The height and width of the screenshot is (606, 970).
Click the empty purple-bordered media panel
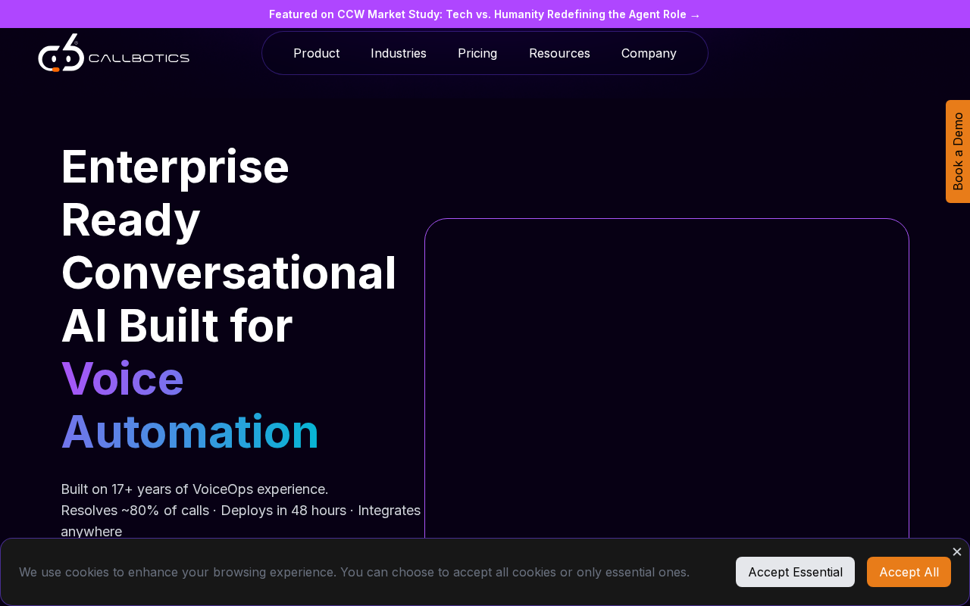666,379
